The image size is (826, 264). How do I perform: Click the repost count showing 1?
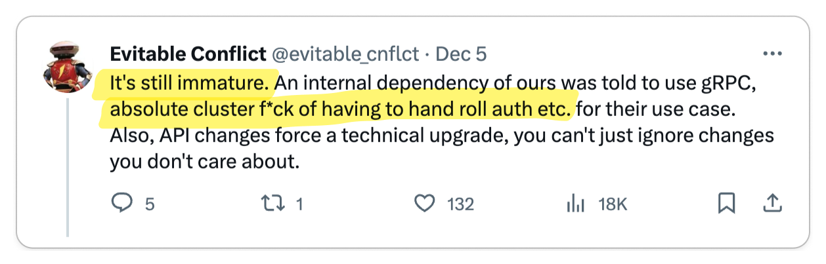pyautogui.click(x=299, y=204)
